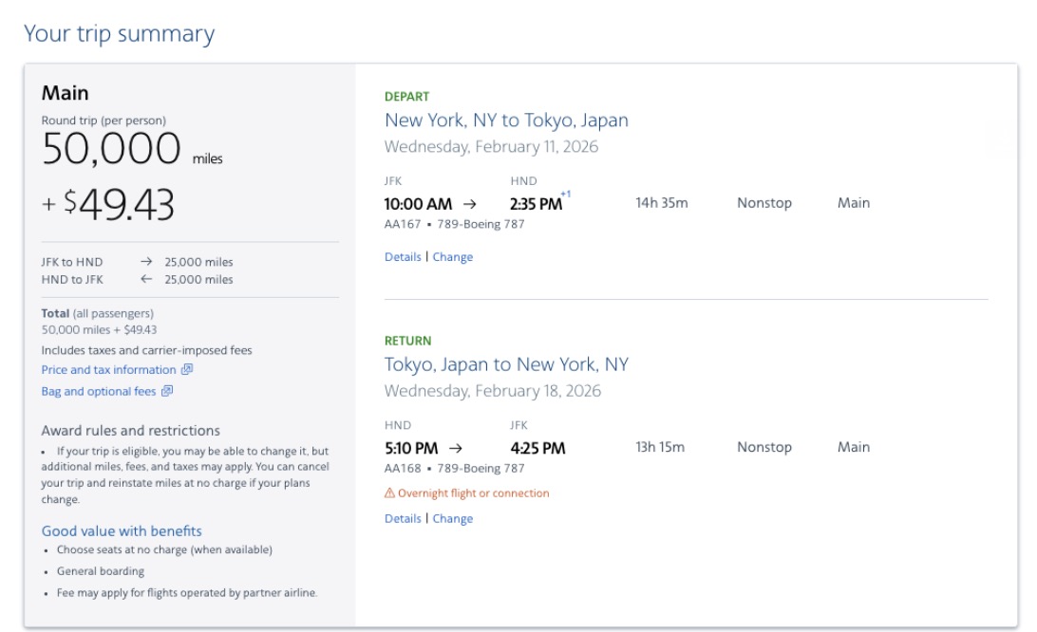Open Details for the returning AA168 flight

click(x=402, y=518)
